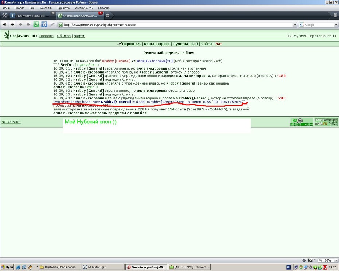This screenshot has width=339, height=271.
Task: Toggle fit-to-width page icon in status bar
Action: pos(304,260)
